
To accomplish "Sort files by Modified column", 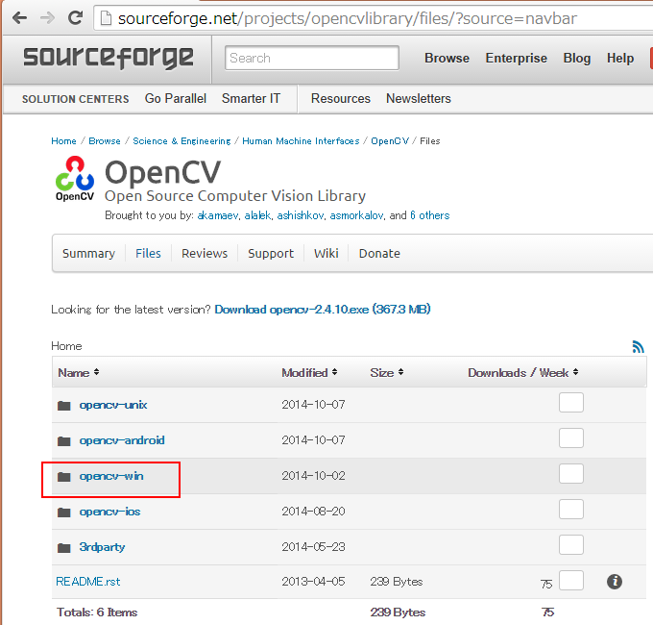I will (309, 372).
